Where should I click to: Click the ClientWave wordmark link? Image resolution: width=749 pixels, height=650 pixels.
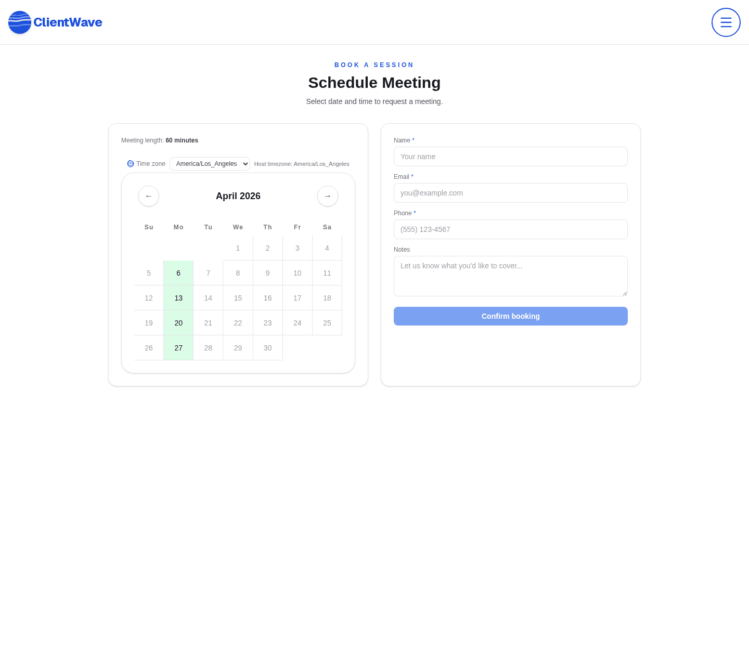tap(67, 22)
